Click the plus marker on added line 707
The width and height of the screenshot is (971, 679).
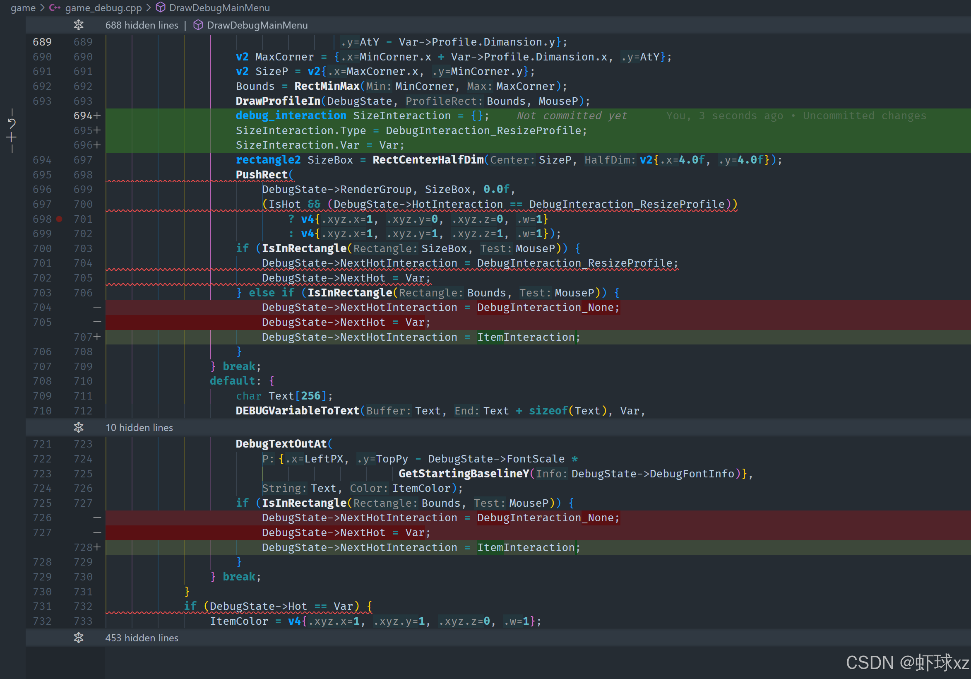97,337
